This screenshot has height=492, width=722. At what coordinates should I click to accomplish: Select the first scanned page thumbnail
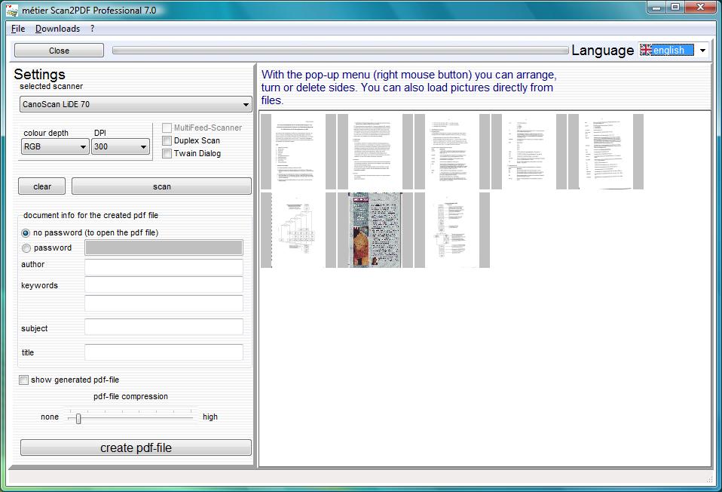click(298, 151)
